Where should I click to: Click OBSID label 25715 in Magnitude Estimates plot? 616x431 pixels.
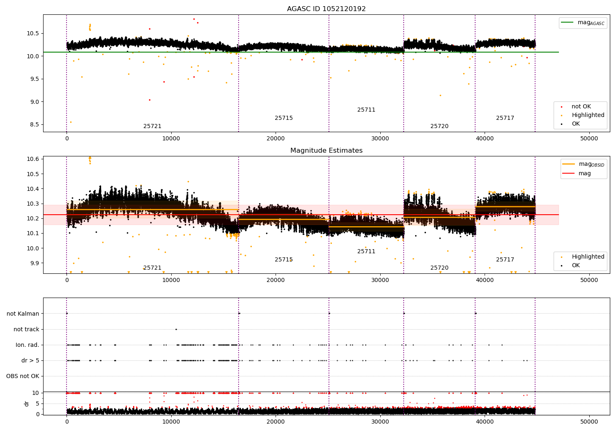point(284,260)
